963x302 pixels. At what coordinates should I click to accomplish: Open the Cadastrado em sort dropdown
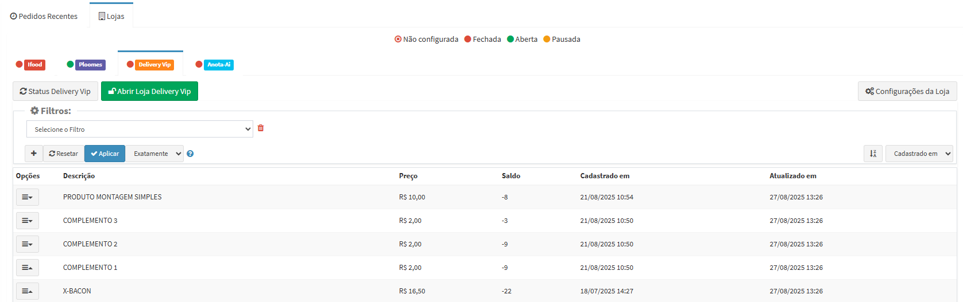pyautogui.click(x=919, y=154)
